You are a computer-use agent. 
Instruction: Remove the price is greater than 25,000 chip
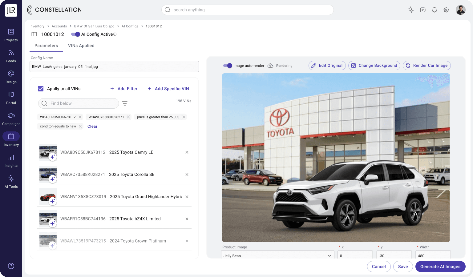pos(184,117)
